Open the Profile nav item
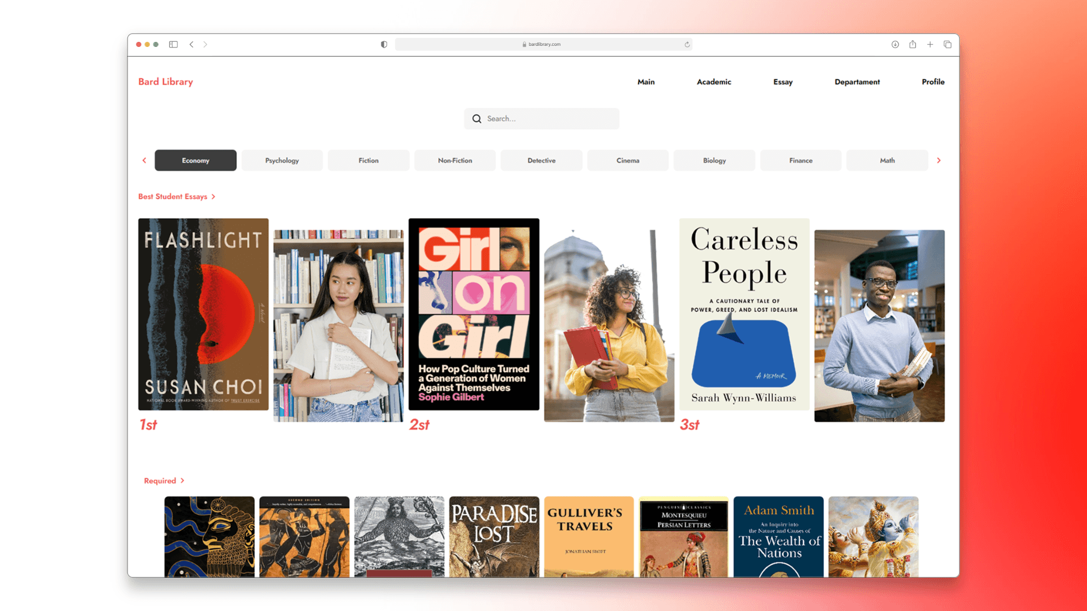Screen dimensions: 1087x611 pyautogui.click(x=933, y=82)
